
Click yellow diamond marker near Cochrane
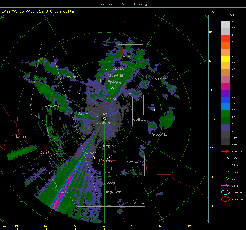pyautogui.click(x=93, y=158)
